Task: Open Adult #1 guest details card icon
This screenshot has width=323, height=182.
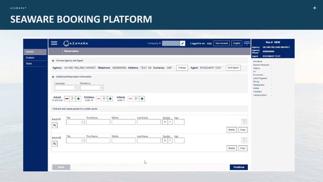Action: [244, 122]
